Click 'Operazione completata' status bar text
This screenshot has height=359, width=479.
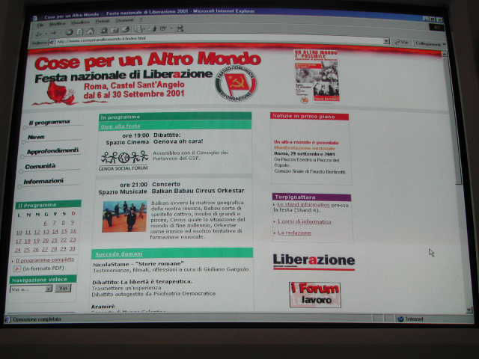click(x=37, y=319)
